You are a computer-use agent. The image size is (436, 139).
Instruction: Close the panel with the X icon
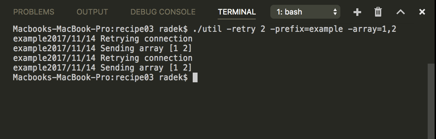click(422, 12)
